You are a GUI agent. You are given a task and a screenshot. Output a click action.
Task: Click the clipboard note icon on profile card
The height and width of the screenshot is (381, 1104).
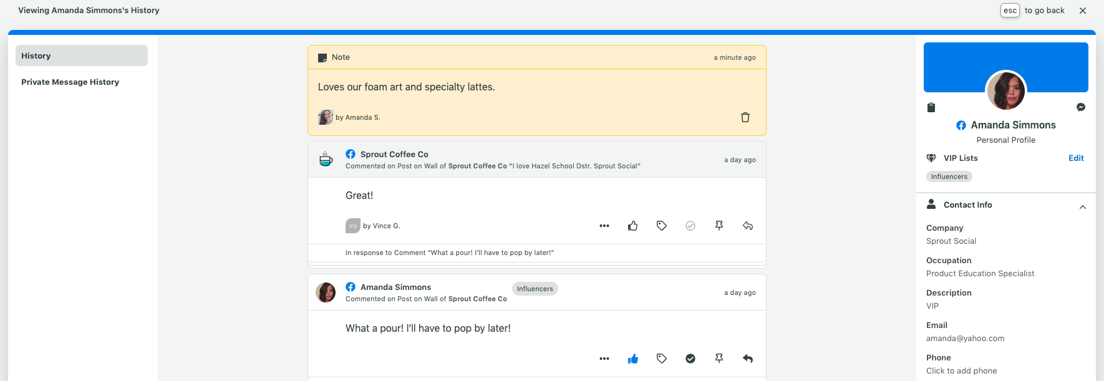[x=931, y=107]
